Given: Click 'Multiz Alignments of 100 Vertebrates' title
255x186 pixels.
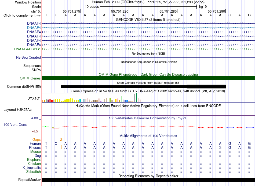Looking at the screenshot, I should [148, 136].
